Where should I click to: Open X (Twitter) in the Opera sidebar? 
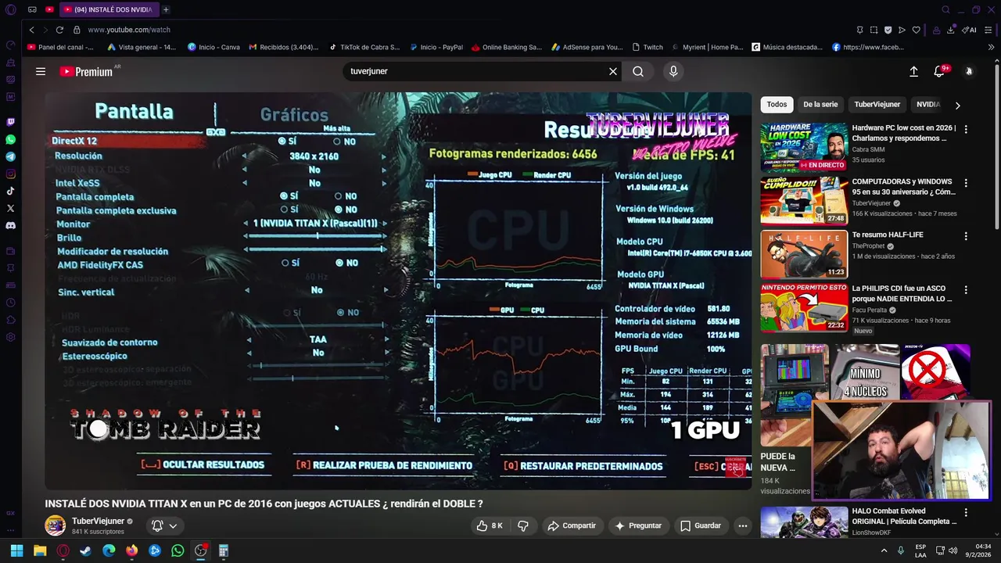click(x=10, y=208)
